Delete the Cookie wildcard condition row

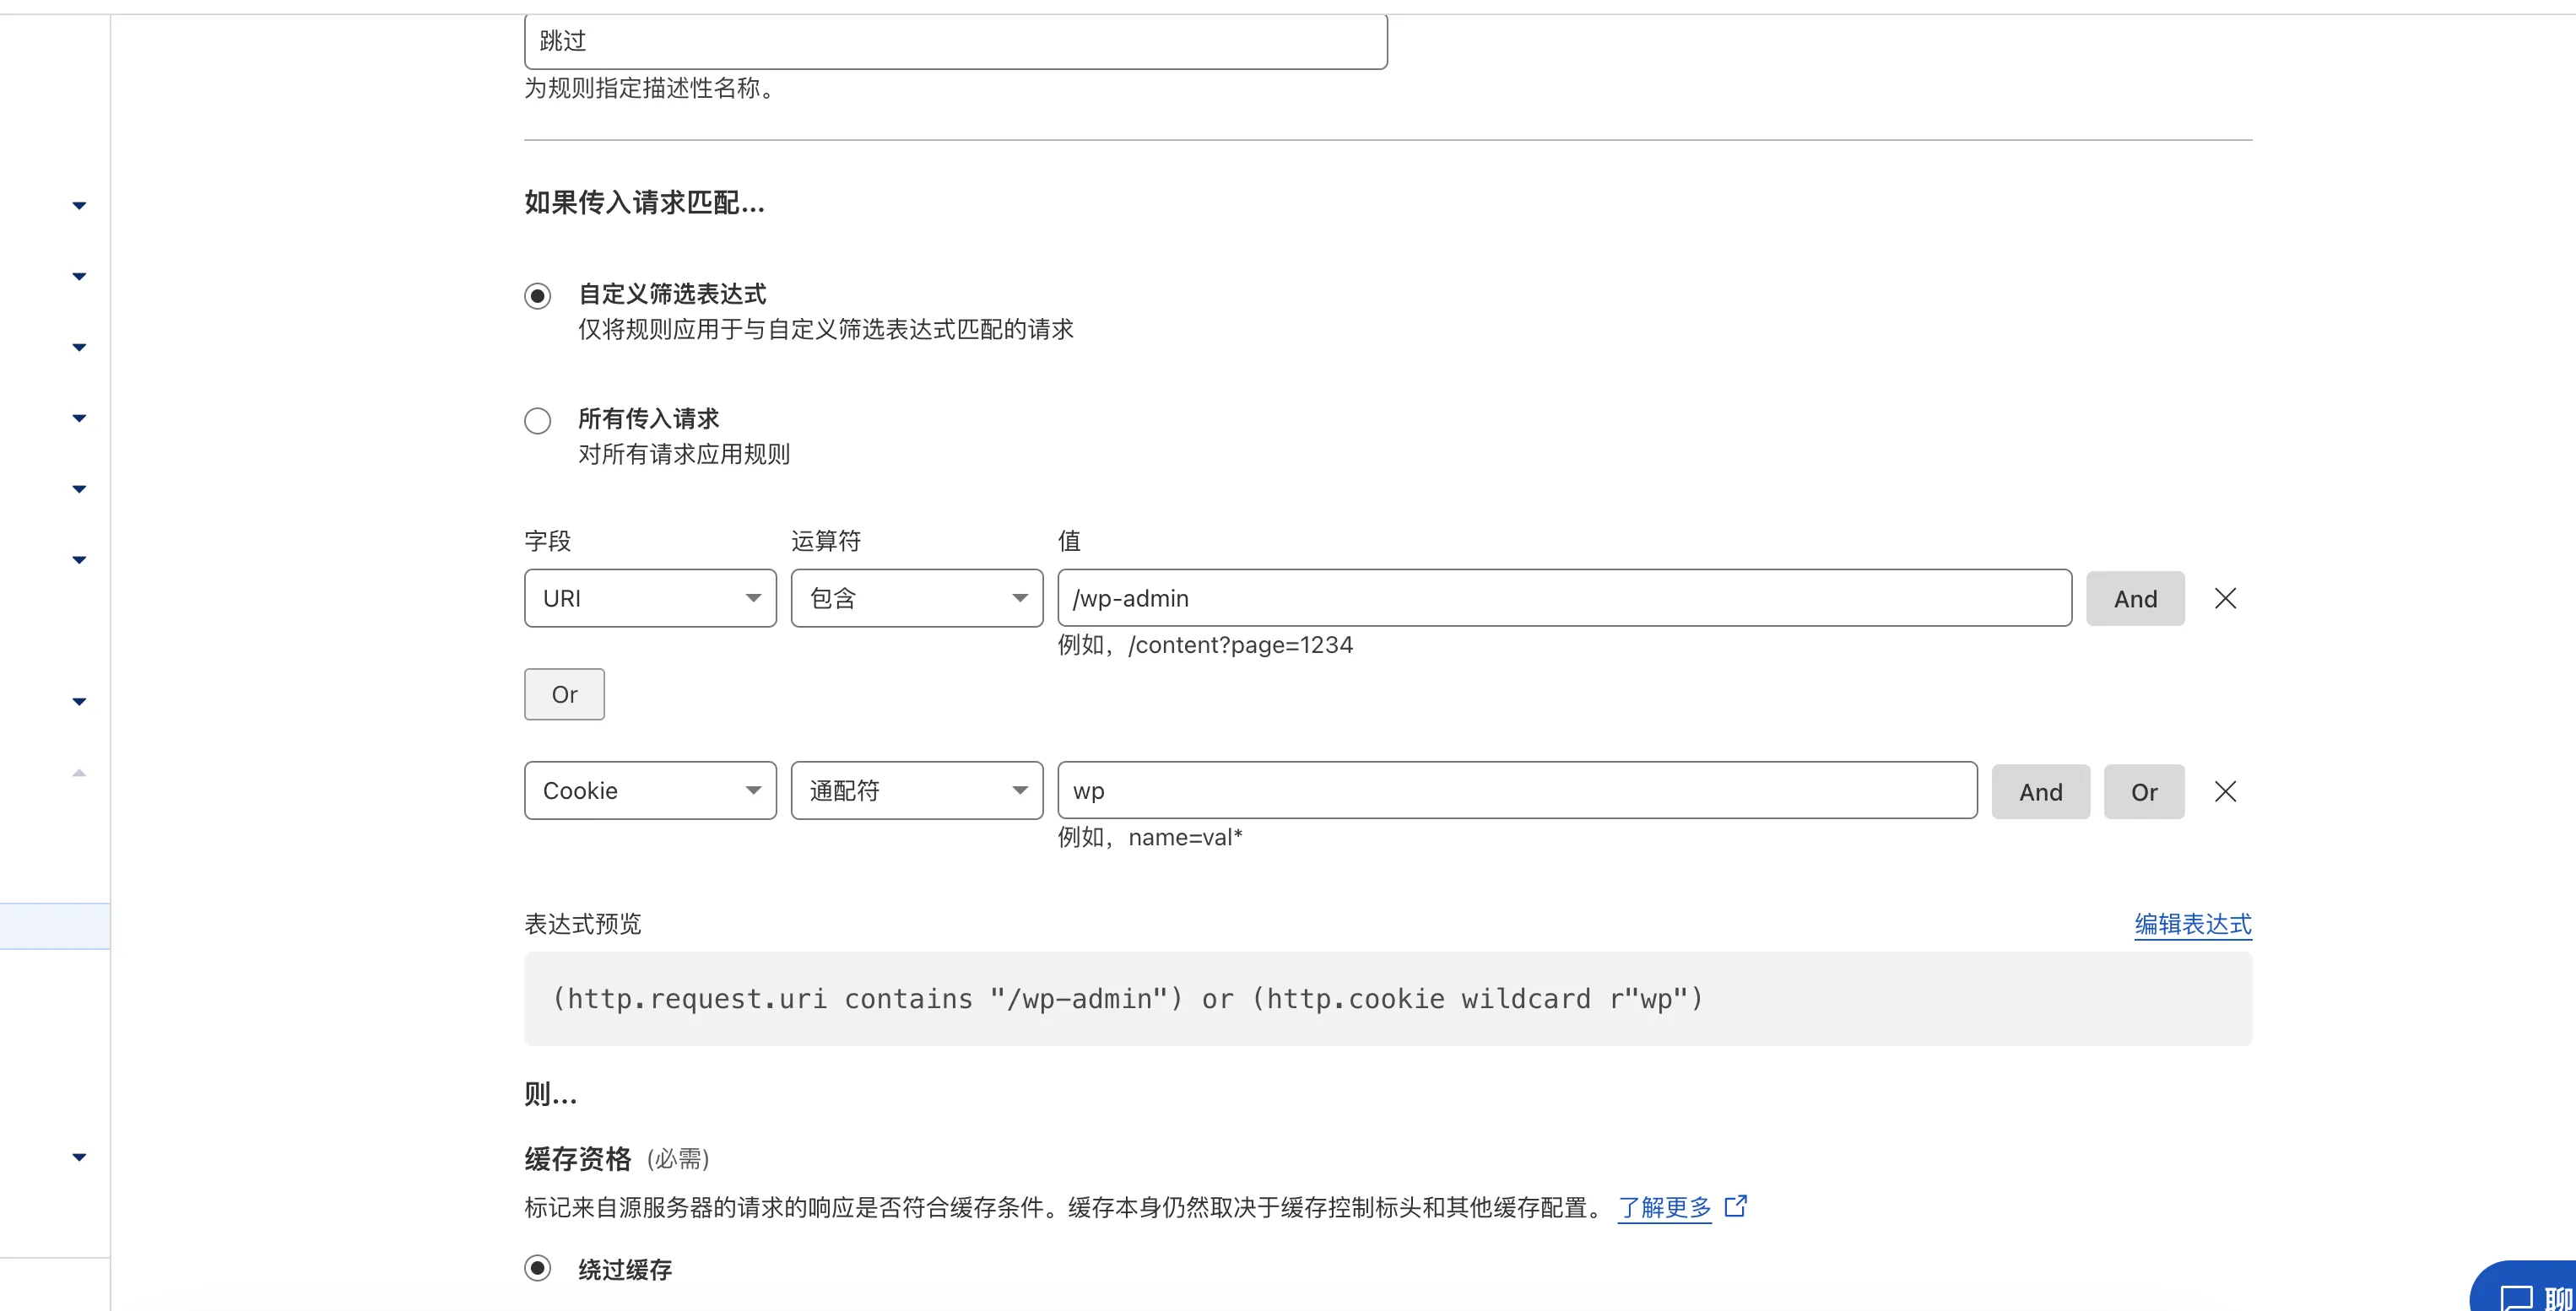coord(2225,792)
